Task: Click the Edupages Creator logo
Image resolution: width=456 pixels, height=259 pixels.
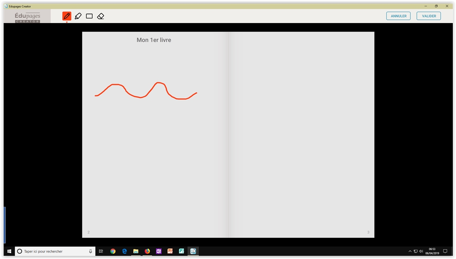Action: (27, 17)
